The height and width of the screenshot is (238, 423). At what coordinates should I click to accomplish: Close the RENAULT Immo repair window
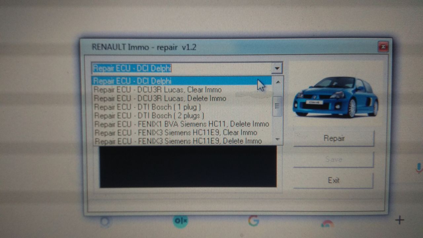(383, 47)
